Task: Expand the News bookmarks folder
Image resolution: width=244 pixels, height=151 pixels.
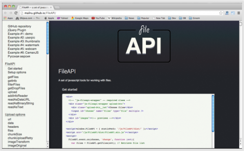Action: [129, 18]
